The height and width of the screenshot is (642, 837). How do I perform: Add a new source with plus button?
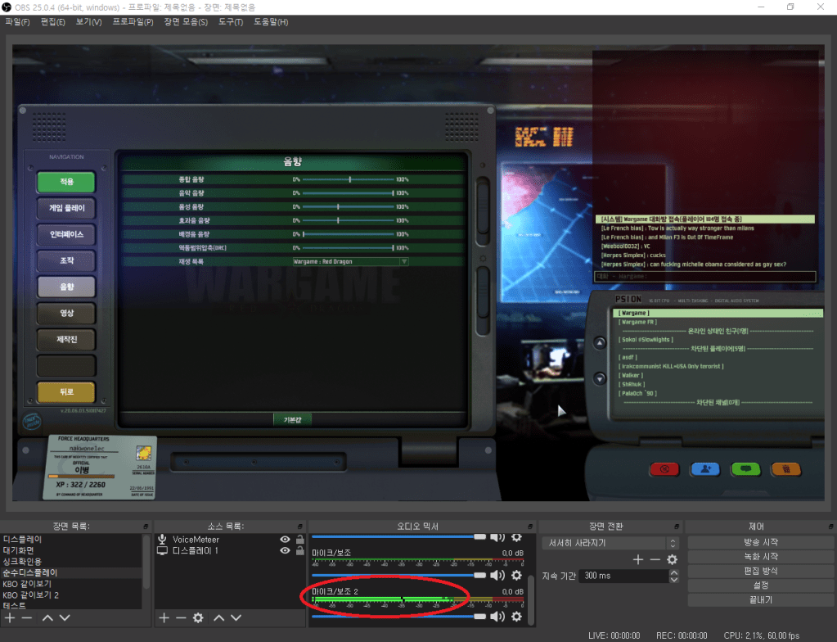(164, 617)
